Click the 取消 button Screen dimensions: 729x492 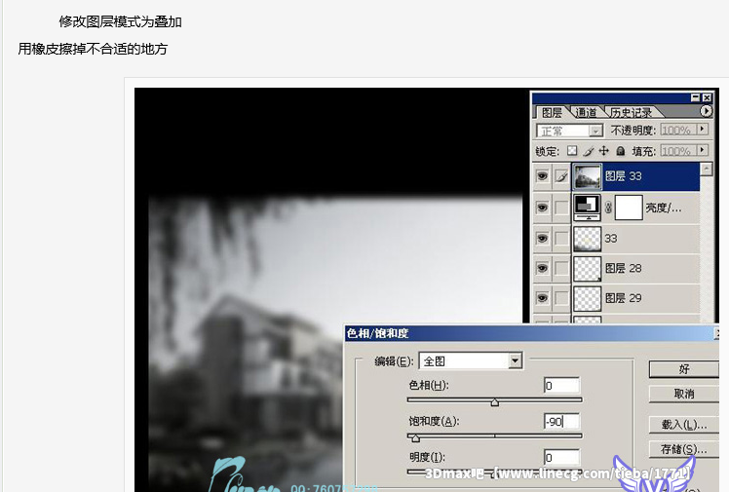683,394
